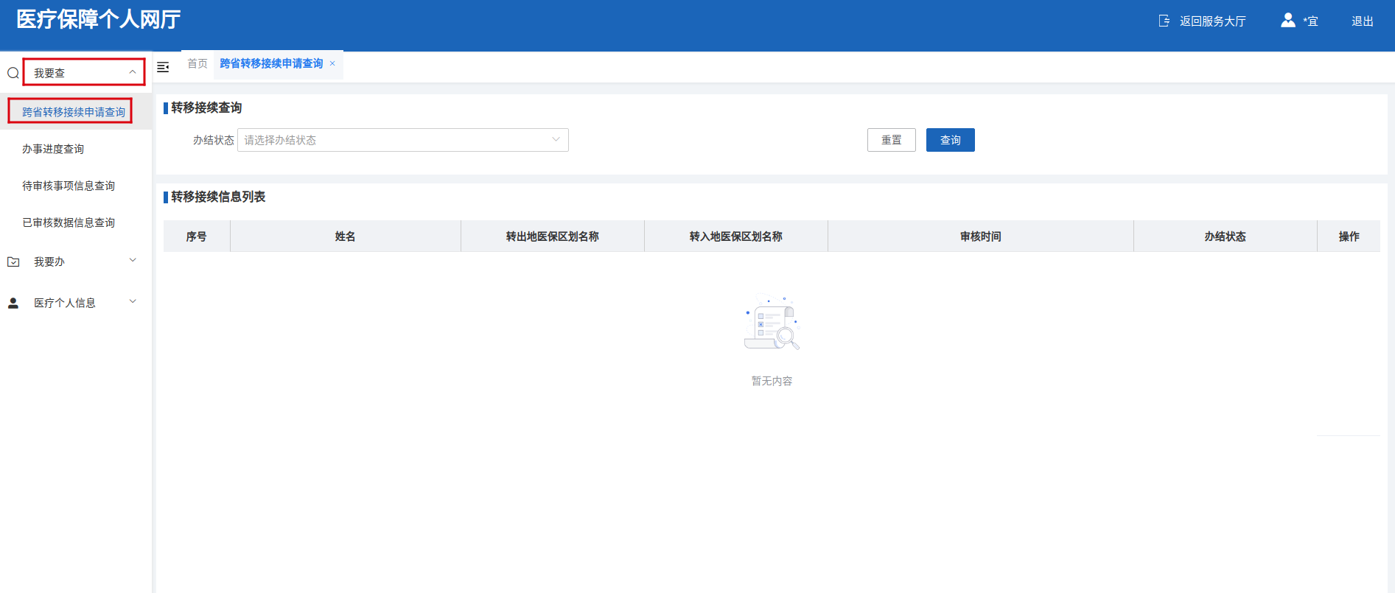Click the 返回服务大厅 exit icon
This screenshot has width=1395, height=593.
[1164, 21]
